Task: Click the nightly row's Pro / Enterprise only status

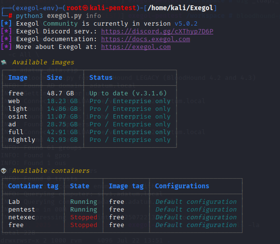Action: pyautogui.click(x=130, y=140)
